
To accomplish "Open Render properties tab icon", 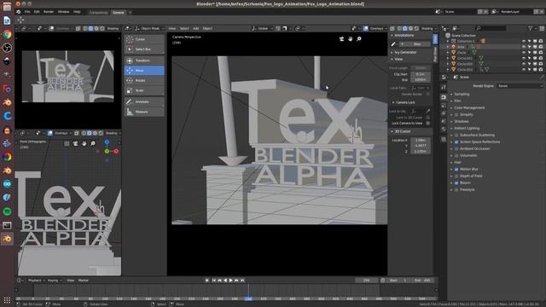I will pyautogui.click(x=444, y=97).
